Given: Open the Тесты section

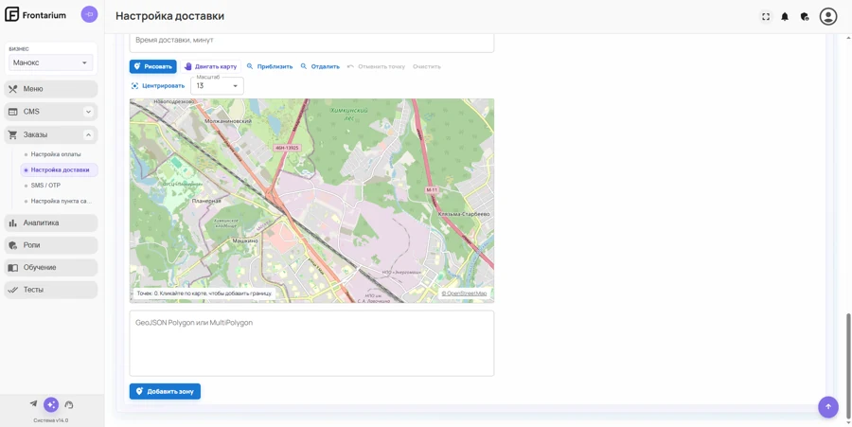Looking at the screenshot, I should (50, 290).
